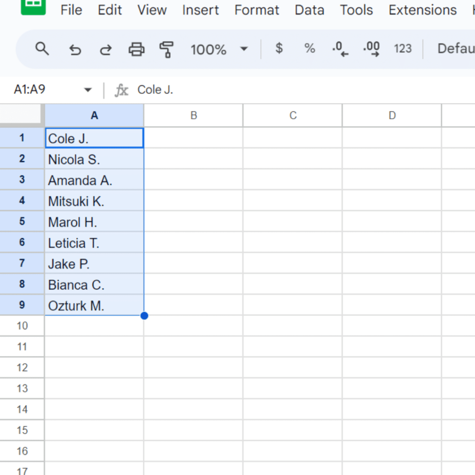Open the default font dropdown
475x475 pixels.
click(456, 48)
